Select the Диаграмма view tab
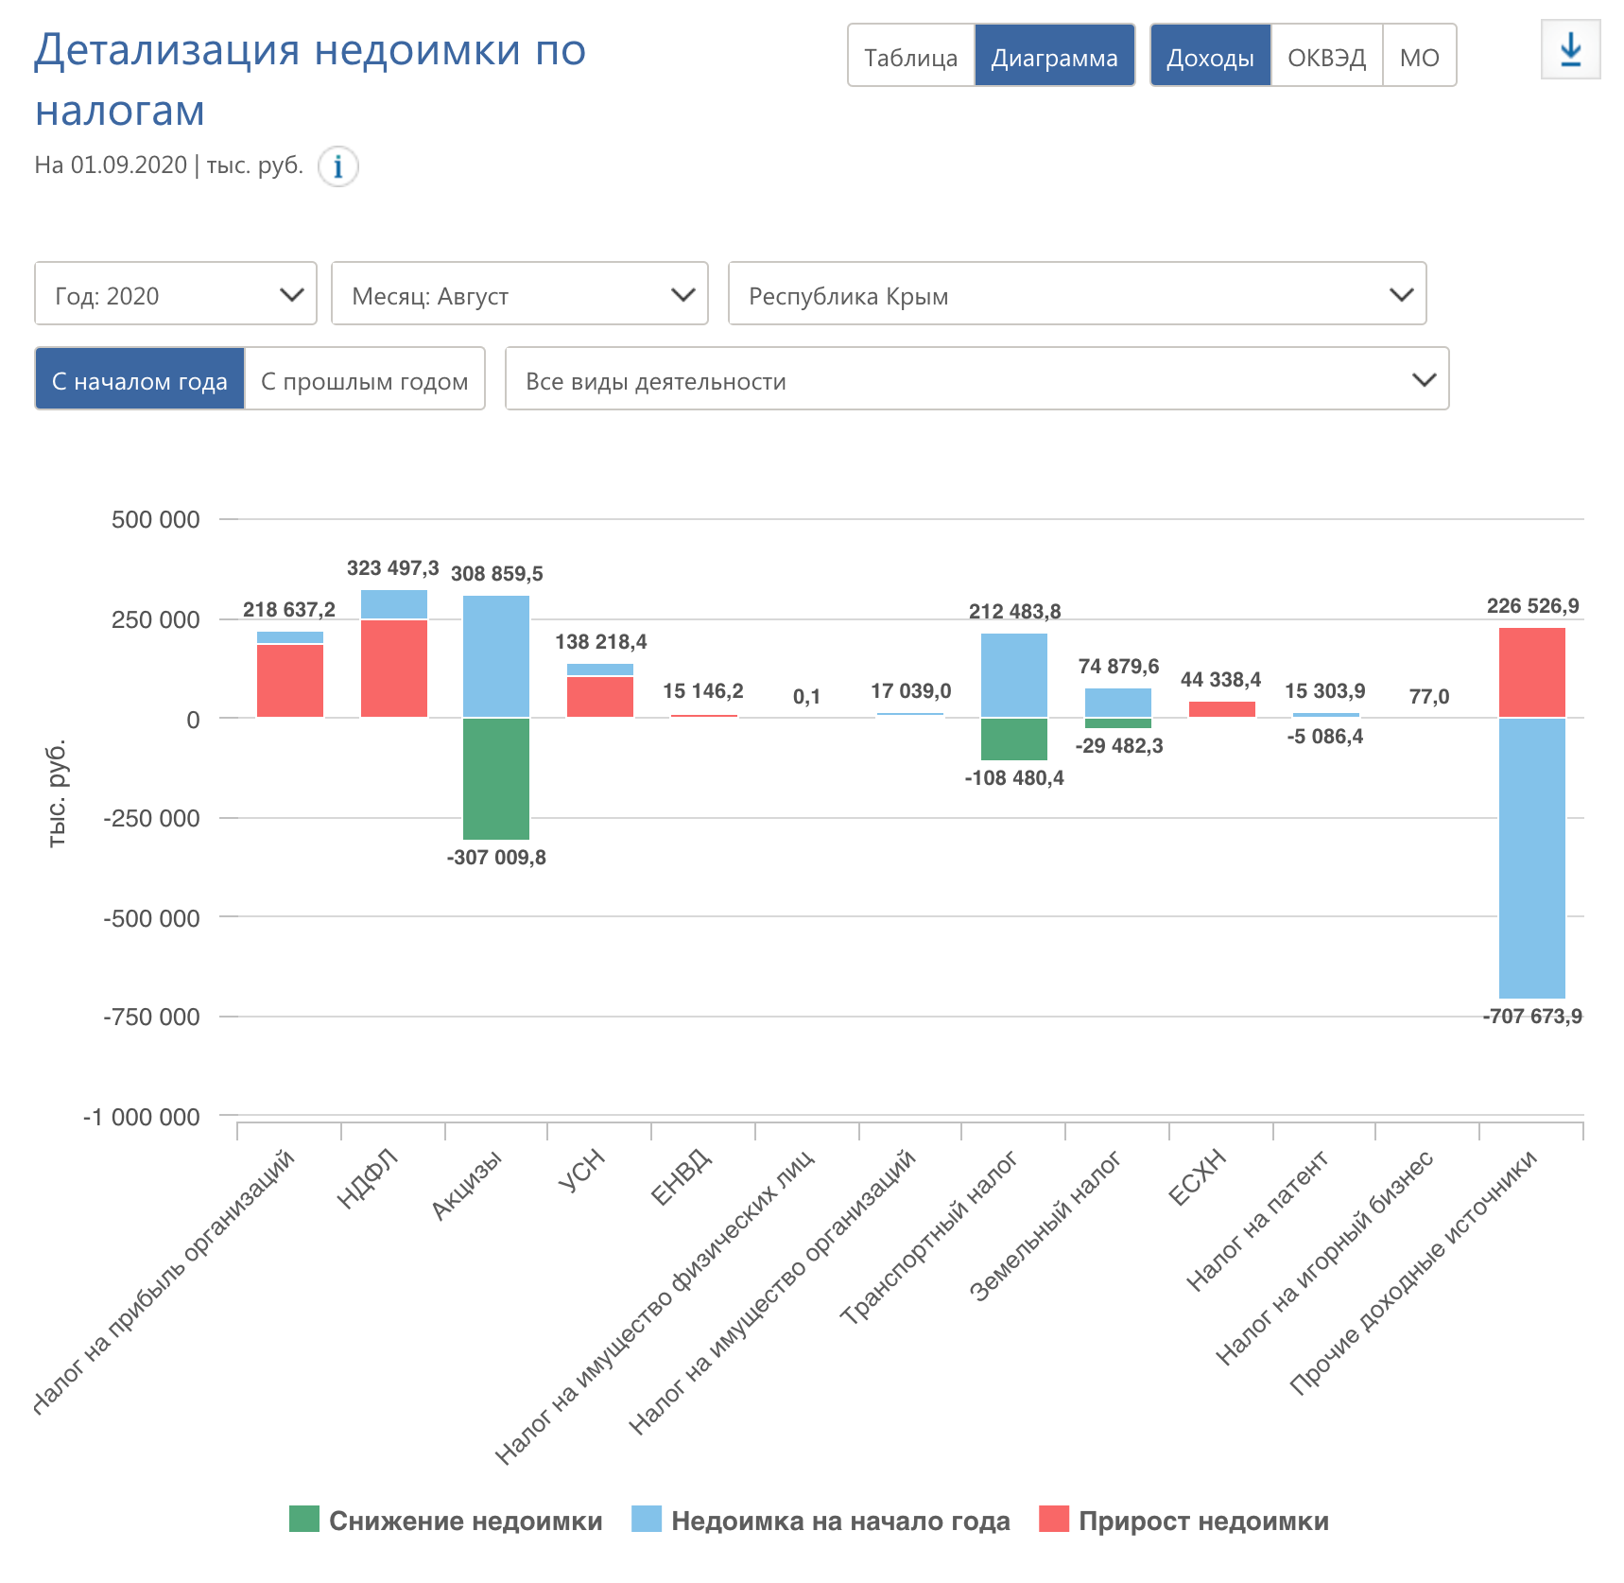Viewport: 1624px width, 1583px height. click(x=1054, y=57)
